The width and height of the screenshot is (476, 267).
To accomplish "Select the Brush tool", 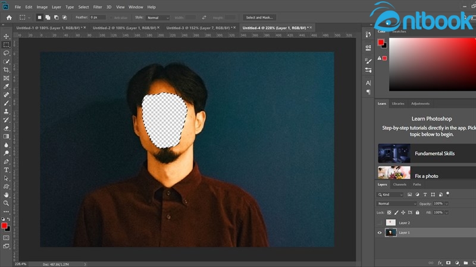I will [x=6, y=103].
